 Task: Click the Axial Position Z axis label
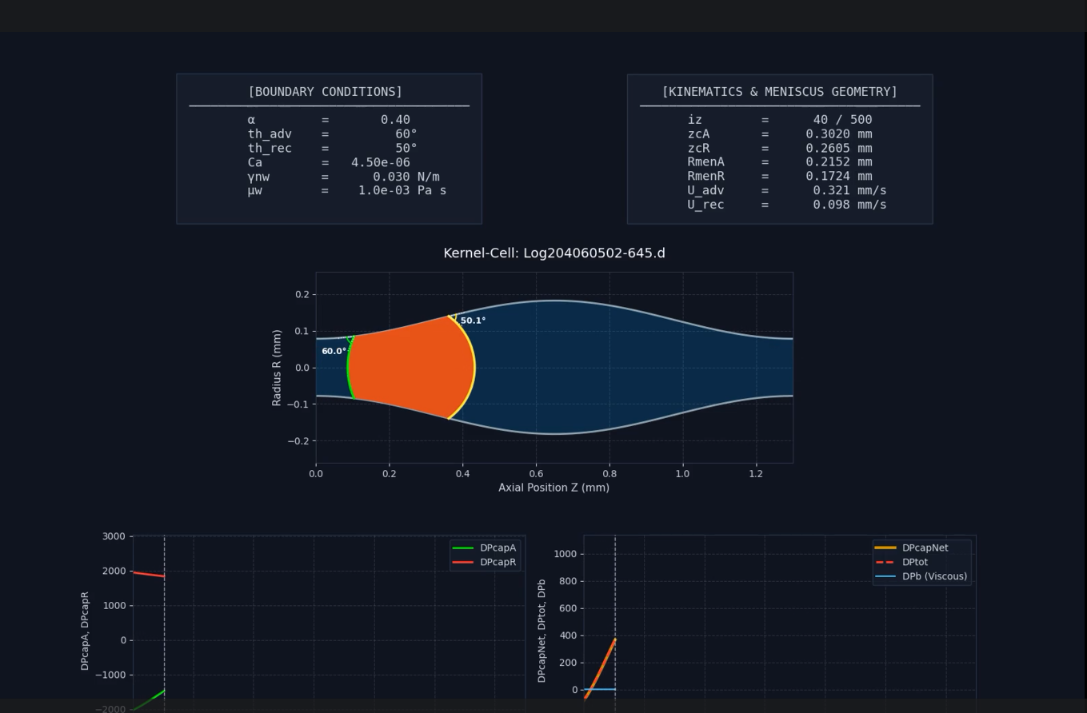tap(553, 488)
